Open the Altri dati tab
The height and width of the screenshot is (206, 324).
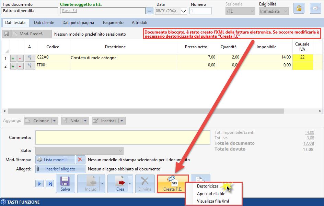coord(139,23)
